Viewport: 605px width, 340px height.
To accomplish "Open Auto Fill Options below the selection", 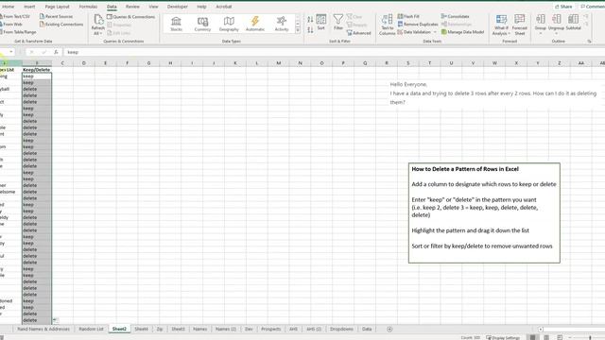I will tap(55, 320).
